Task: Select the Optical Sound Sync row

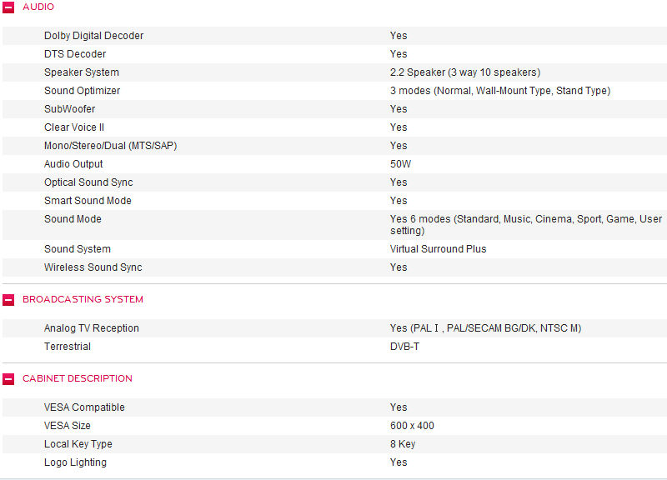Action: click(334, 182)
